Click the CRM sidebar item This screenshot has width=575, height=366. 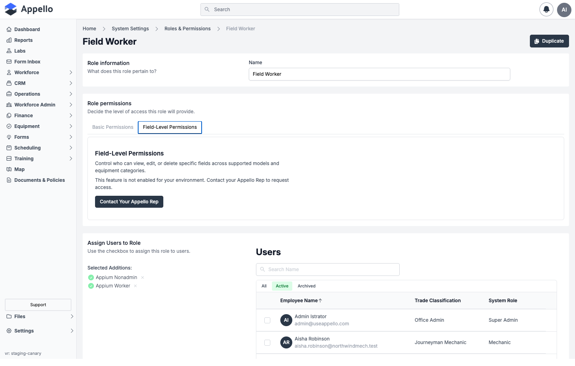point(38,83)
